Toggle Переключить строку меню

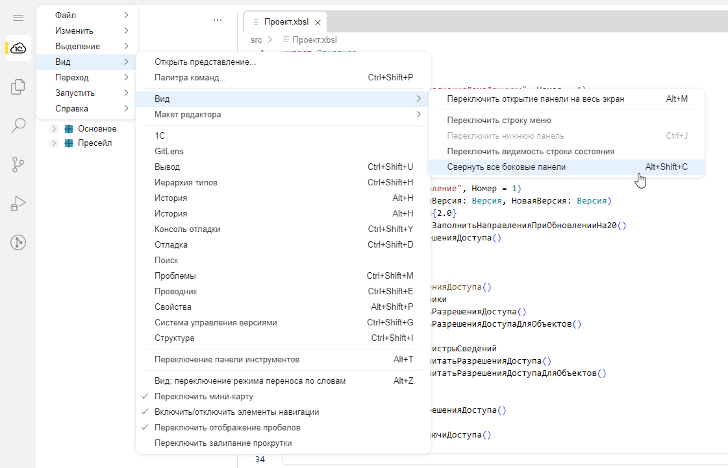tap(566, 121)
